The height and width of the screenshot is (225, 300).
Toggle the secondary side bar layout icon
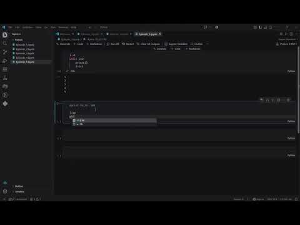(271, 27)
